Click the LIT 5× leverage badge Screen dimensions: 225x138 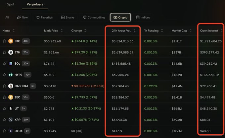(23, 108)
